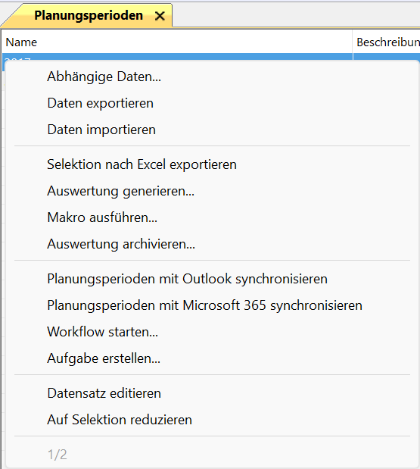Choose Aufgabe erstellen… entry
This screenshot has width=420, height=469.
point(104,358)
